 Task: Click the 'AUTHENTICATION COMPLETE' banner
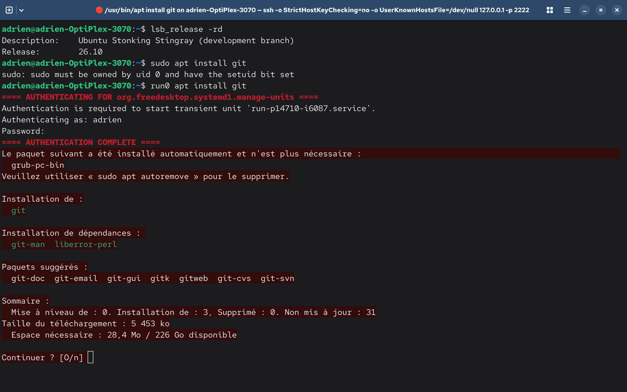(81, 142)
